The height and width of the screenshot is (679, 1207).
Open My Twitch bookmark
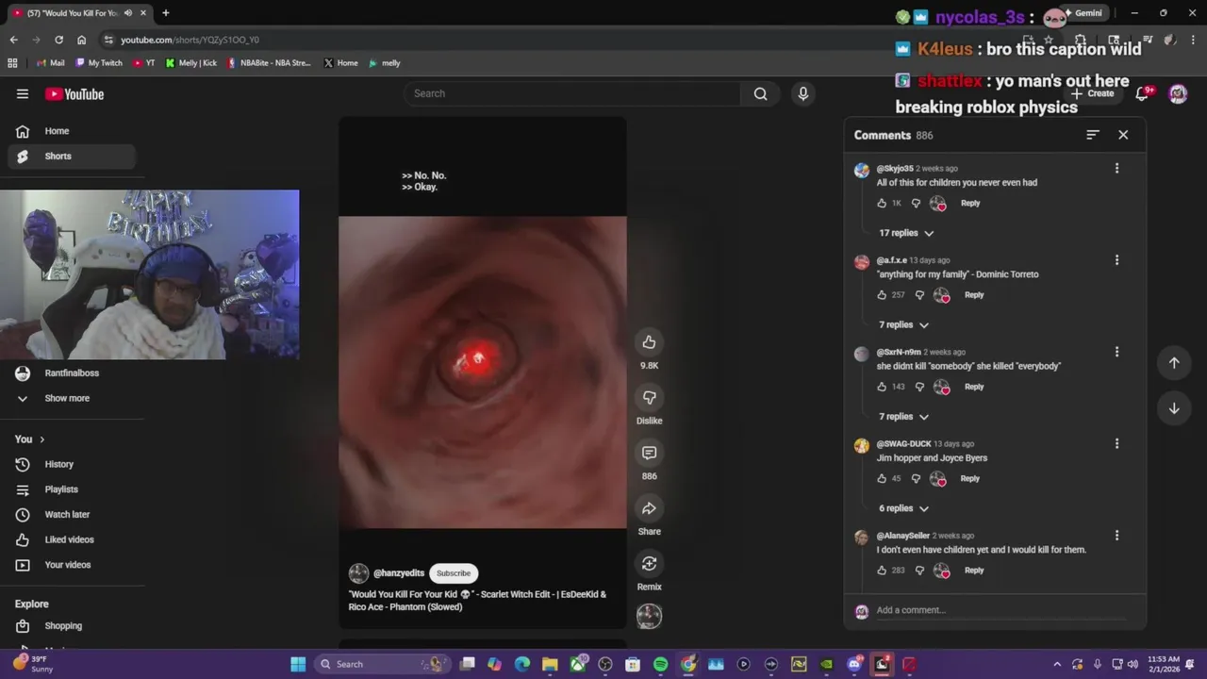point(99,63)
